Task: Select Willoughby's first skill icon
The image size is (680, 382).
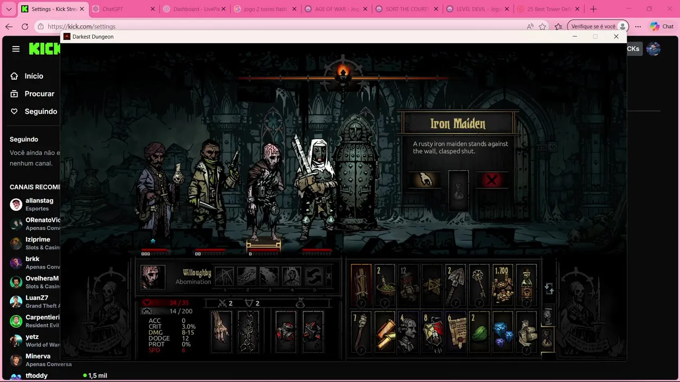Action: pos(225,276)
